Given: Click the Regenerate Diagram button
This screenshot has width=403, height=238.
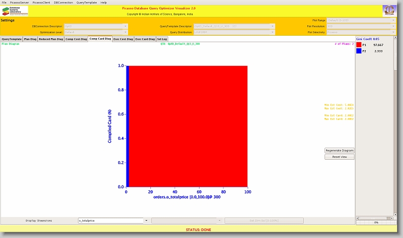Looking at the screenshot, I should tap(339, 150).
